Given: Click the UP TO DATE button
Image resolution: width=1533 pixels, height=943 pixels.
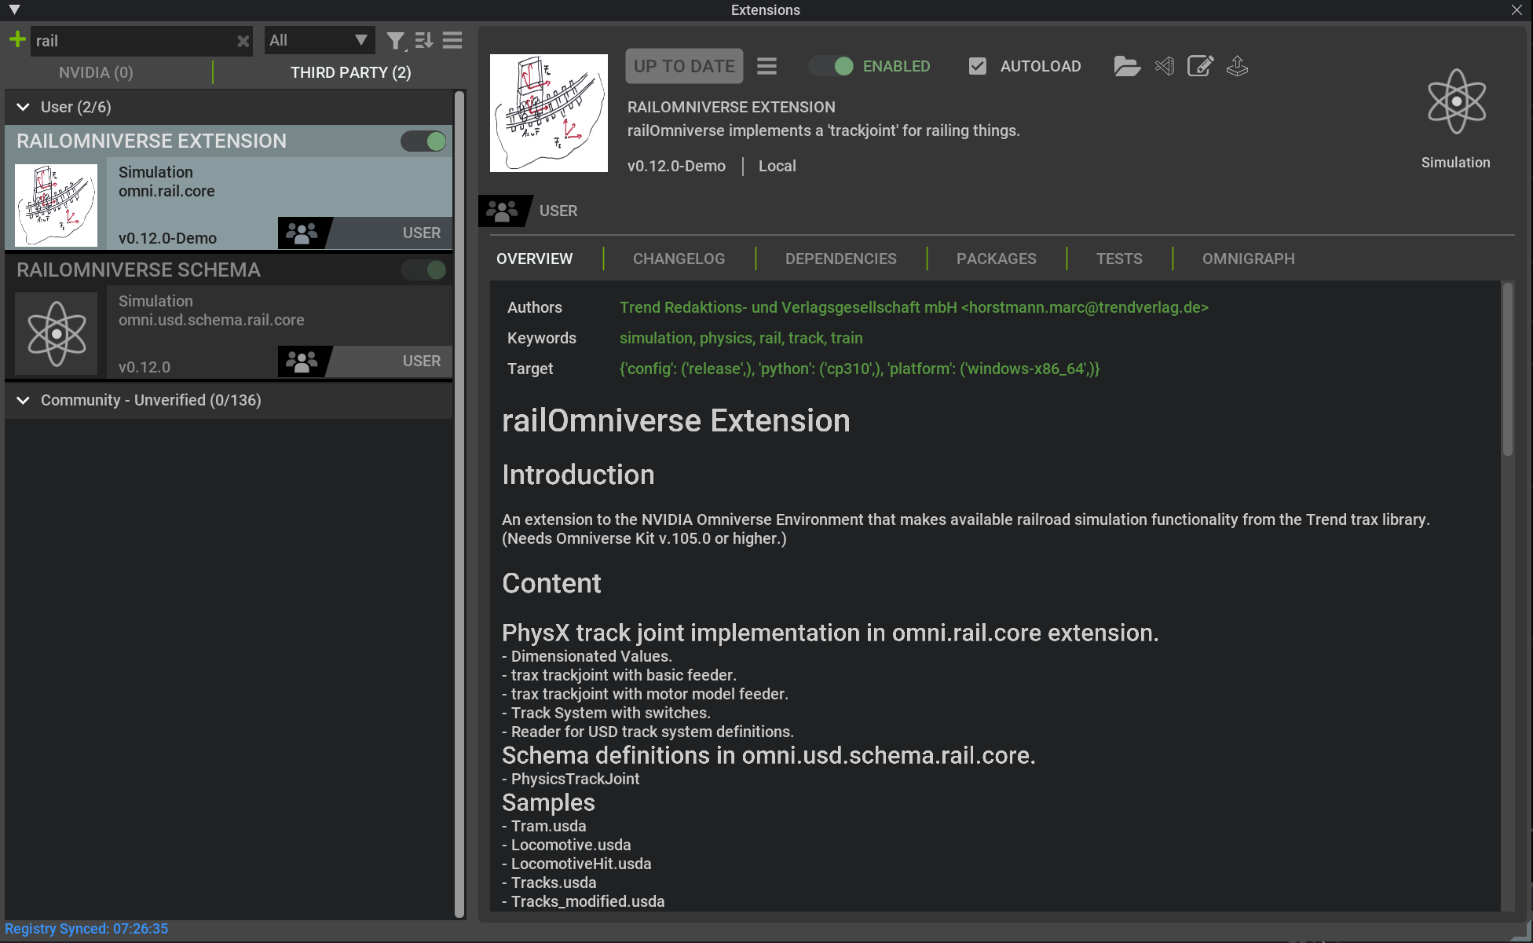Looking at the screenshot, I should pos(685,66).
